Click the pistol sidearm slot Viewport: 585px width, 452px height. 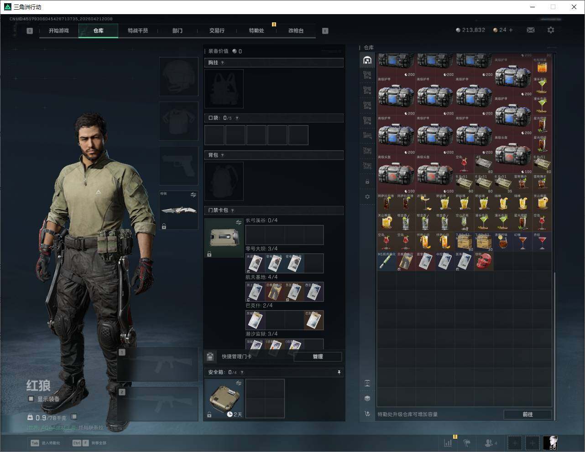178,166
